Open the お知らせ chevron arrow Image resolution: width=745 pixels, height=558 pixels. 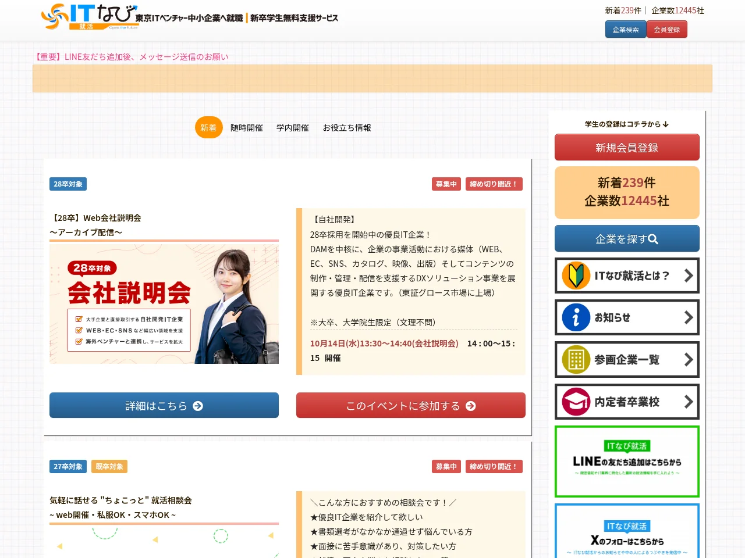689,317
